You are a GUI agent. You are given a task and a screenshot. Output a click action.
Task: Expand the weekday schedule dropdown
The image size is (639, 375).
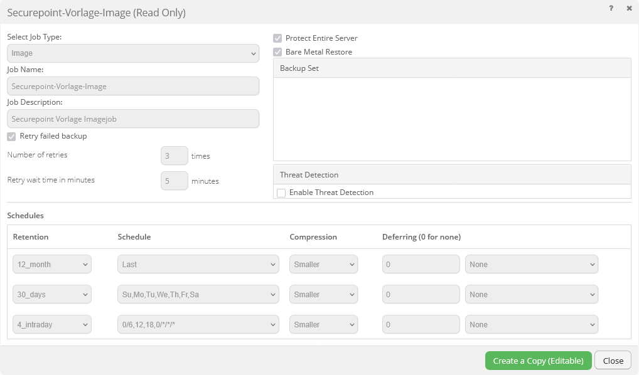click(x=198, y=295)
